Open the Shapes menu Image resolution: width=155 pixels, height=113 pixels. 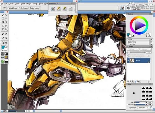(29, 4)
